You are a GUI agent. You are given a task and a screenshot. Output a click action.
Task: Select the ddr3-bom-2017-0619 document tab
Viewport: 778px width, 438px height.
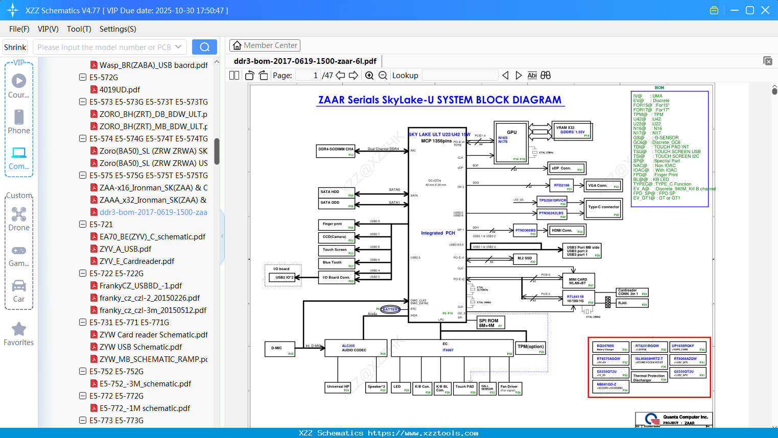click(x=305, y=61)
